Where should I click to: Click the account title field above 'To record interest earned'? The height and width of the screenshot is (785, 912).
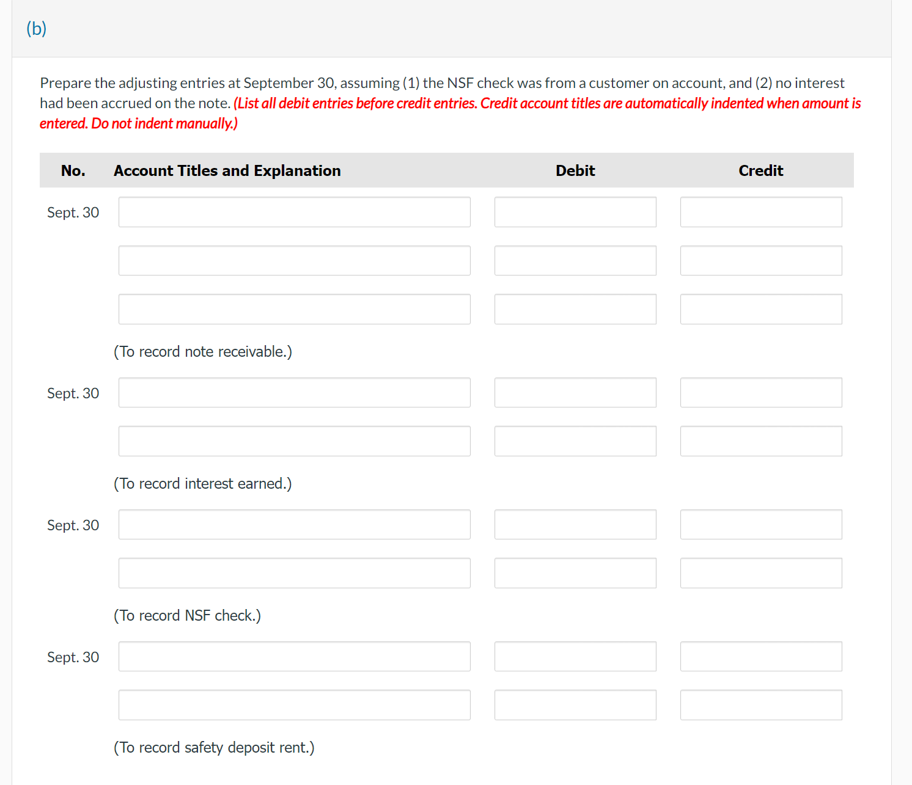click(x=295, y=440)
